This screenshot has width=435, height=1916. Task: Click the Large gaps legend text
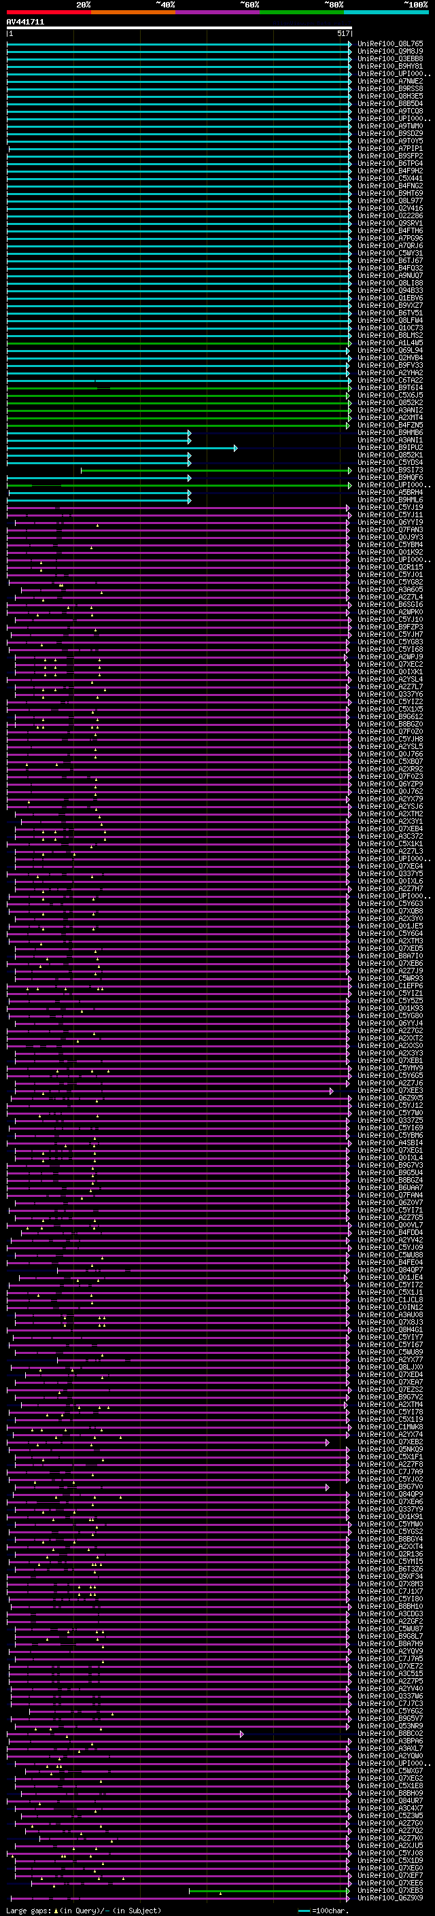click(x=84, y=1911)
